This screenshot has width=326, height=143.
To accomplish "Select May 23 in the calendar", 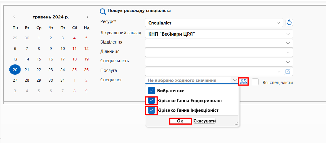I will click(51, 70).
